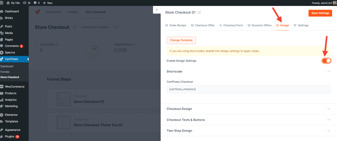The width and height of the screenshot is (337, 141).
Task: Open the Dynamic Offers tab
Action: click(x=260, y=25)
